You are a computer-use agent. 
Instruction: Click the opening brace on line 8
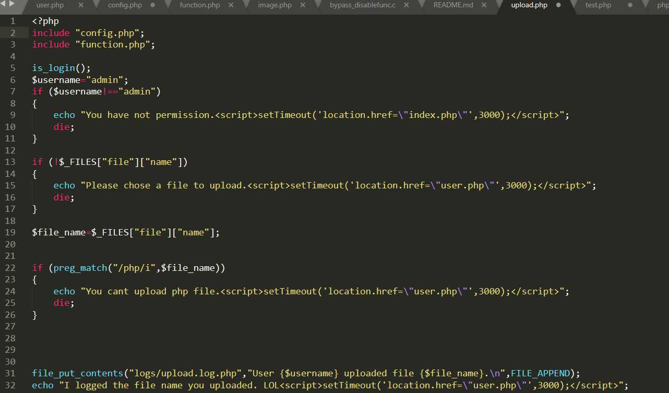pos(35,103)
